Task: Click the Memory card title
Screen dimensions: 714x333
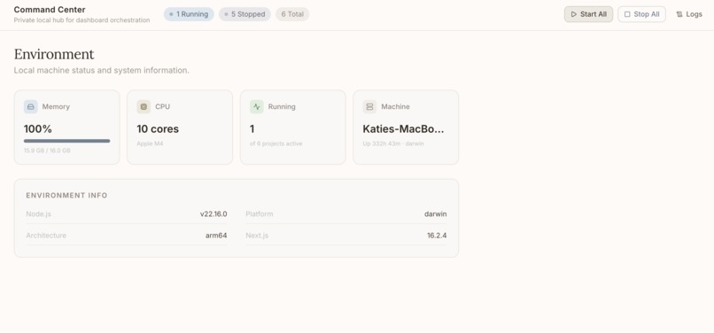Action: (56, 106)
